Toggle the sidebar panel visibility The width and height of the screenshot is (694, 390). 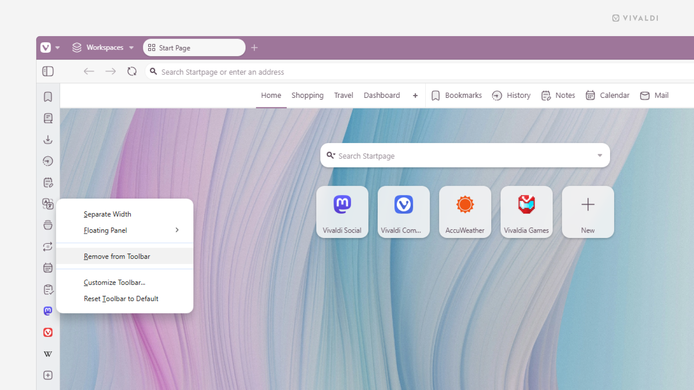[48, 71]
